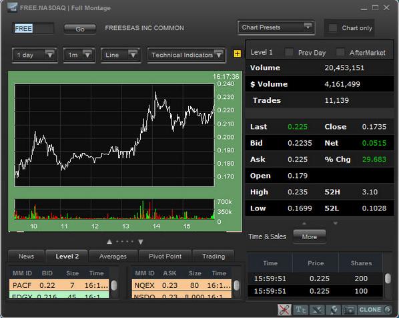Open the 1m interval dropdown
This screenshot has height=318, width=399.
tap(79, 55)
